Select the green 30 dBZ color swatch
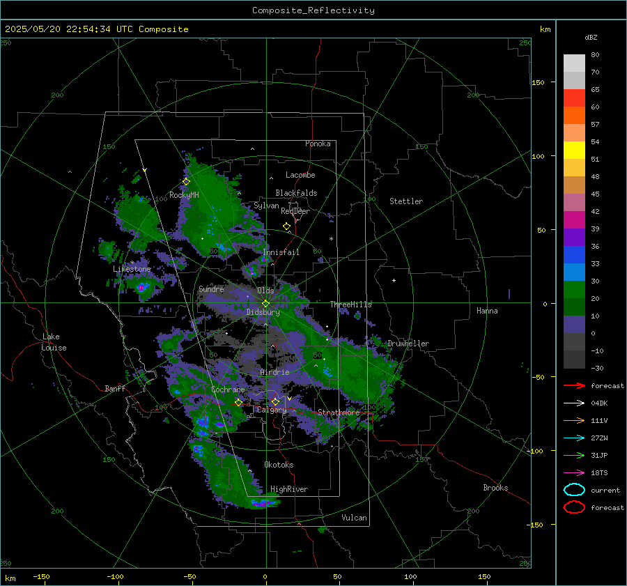Viewport: 627px width, 586px height. coord(574,290)
